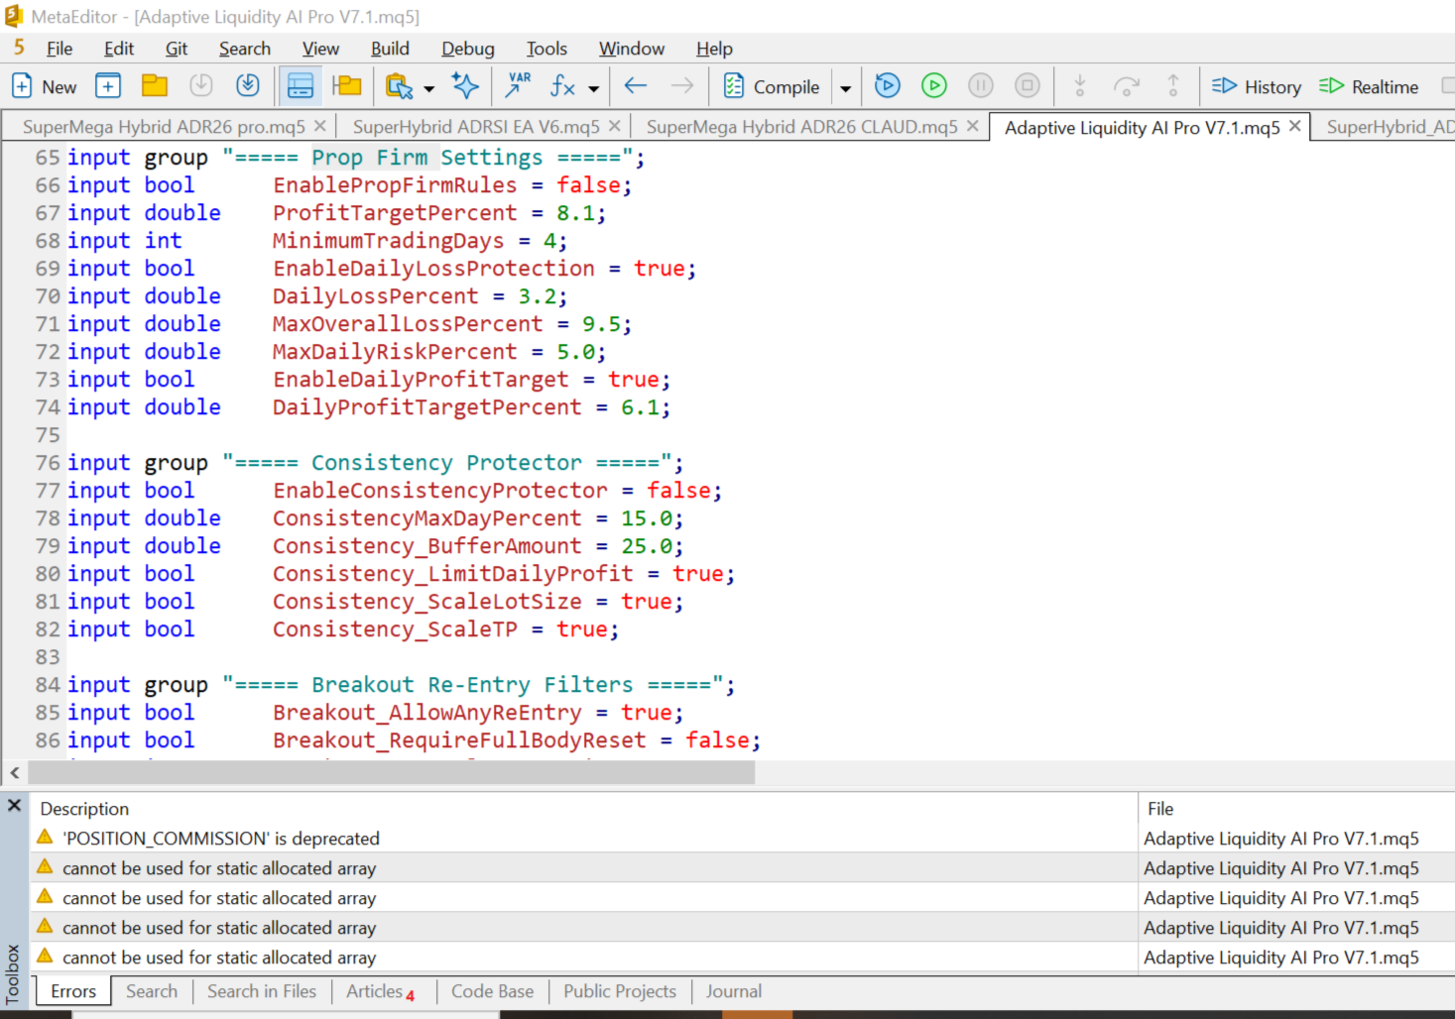Open the fx functions dropdown arrow
The image size is (1455, 1019).
click(593, 88)
